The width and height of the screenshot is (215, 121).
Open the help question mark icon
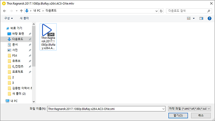click(209, 19)
